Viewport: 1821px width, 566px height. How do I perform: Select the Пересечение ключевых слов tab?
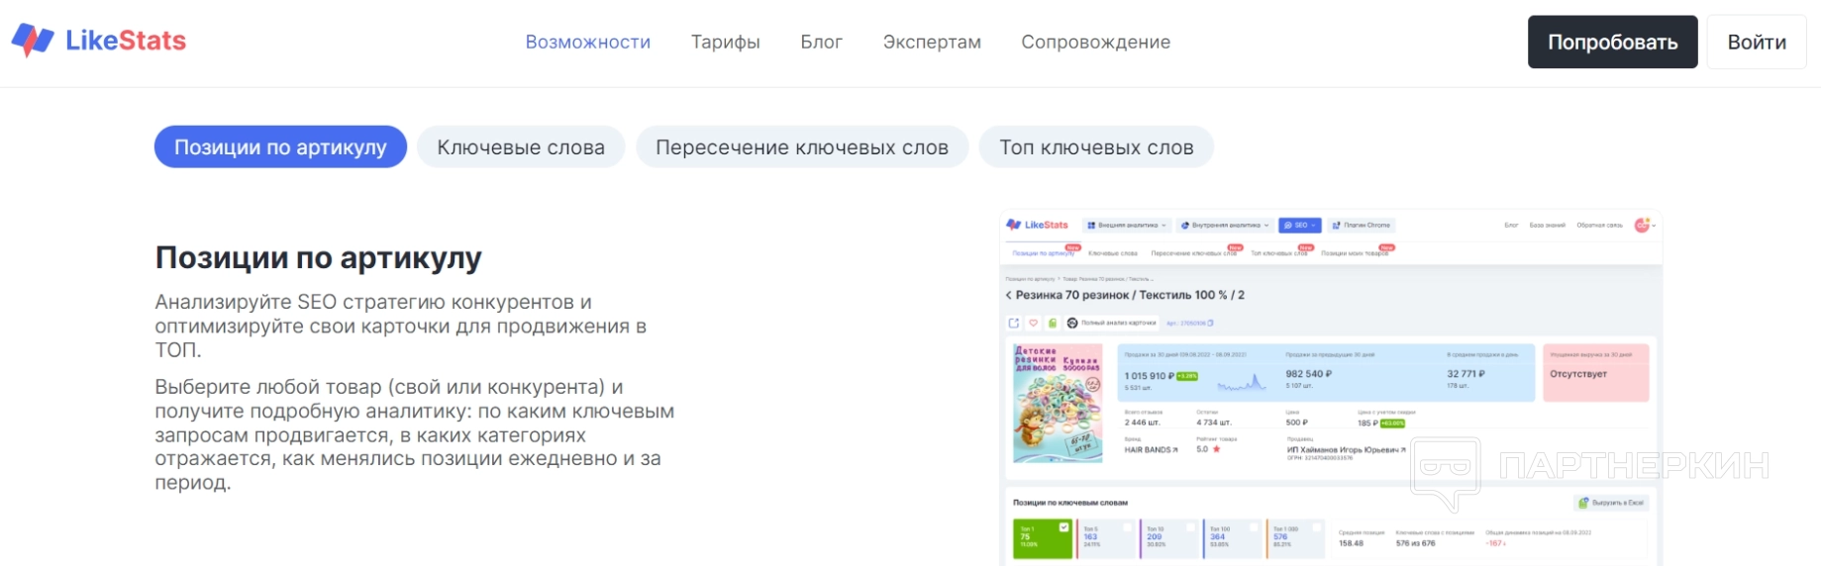[x=801, y=147]
